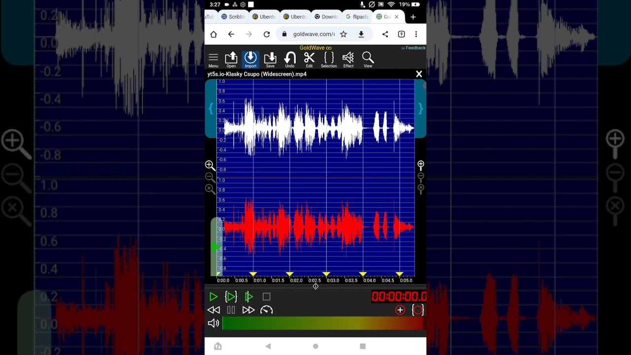
Task: Click the white left channel waveform
Action: (318, 128)
